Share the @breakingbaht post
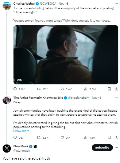Screen dimensions: 120x163 click(116, 138)
